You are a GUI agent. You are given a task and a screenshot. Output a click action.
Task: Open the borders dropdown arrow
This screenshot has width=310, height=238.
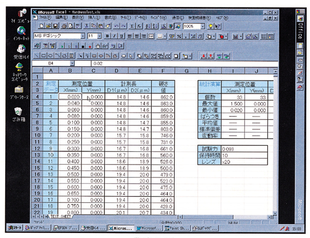point(165,36)
